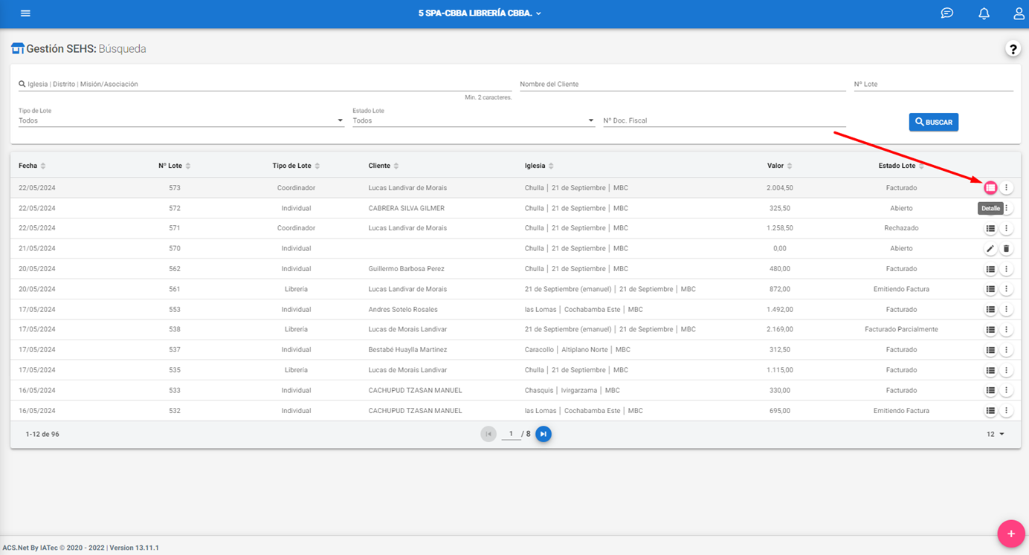Open more options for lot 572
Screen dimensions: 1029x555
(1006, 209)
